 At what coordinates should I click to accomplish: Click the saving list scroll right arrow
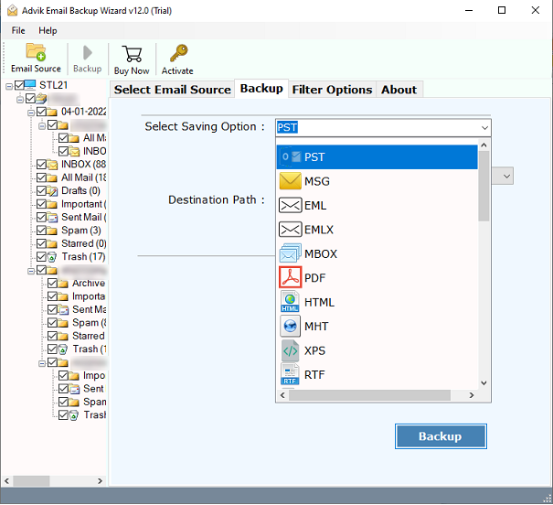tap(472, 395)
